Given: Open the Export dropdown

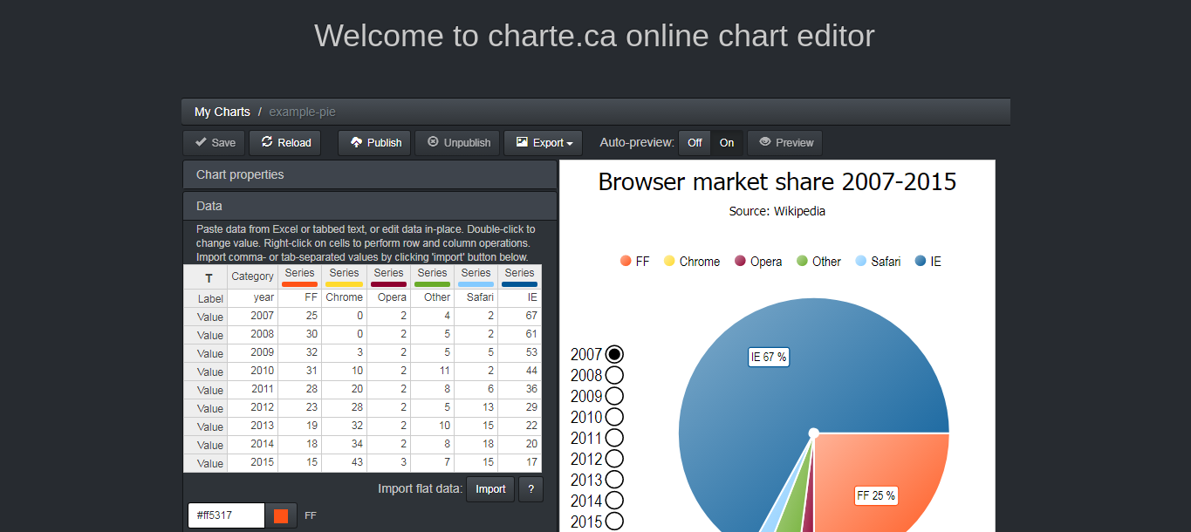Looking at the screenshot, I should [x=544, y=143].
